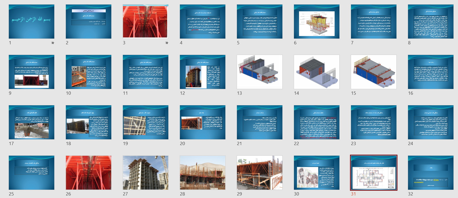Select slide 12 with building tower photo
This screenshot has height=198, width=458.
[x=203, y=72]
